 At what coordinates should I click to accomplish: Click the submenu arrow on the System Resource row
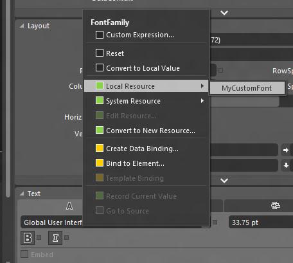[202, 101]
